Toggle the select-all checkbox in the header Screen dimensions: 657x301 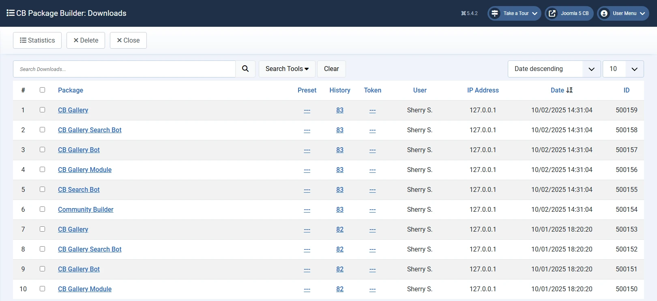(42, 90)
